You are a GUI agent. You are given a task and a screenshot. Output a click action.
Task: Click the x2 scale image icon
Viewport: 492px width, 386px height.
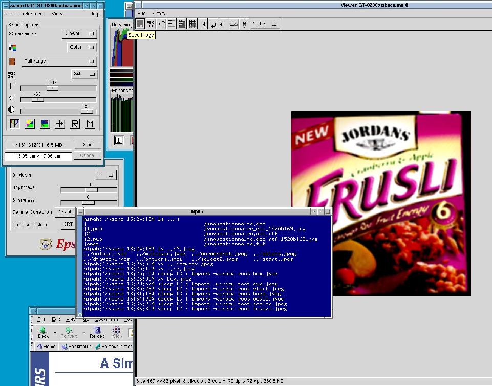(161, 24)
